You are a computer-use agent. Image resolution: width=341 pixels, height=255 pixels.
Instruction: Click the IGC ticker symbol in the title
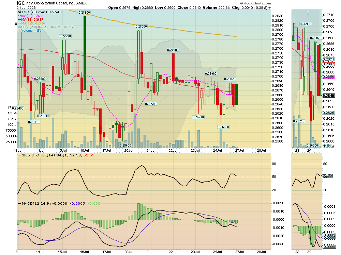[20, 3]
